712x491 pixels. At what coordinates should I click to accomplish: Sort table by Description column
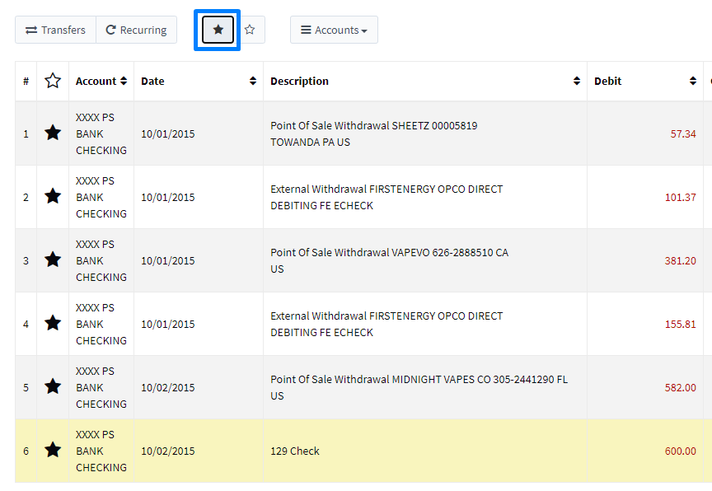point(577,82)
